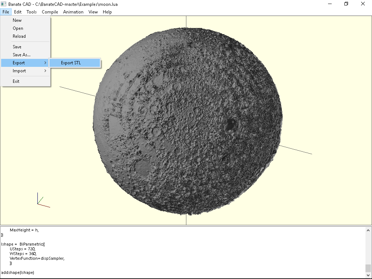Open the Help menu
This screenshot has width=372, height=279.
107,12
